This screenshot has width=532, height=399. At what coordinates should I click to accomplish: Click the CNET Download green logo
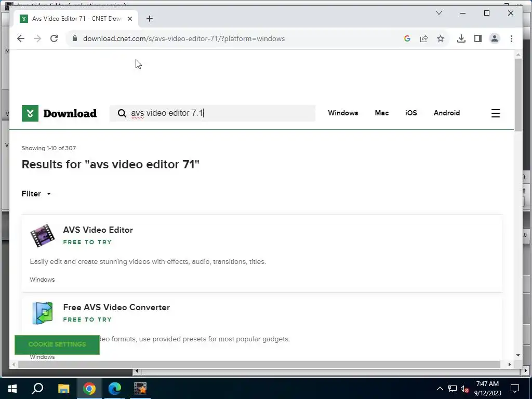coord(30,113)
